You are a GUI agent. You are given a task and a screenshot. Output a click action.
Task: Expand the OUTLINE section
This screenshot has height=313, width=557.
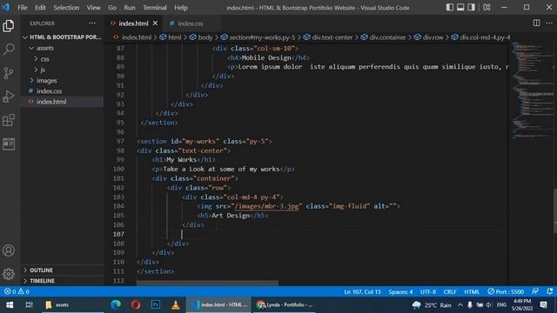click(62, 270)
